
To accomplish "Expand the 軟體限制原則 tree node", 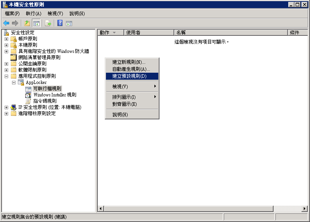I will coord(6,70).
